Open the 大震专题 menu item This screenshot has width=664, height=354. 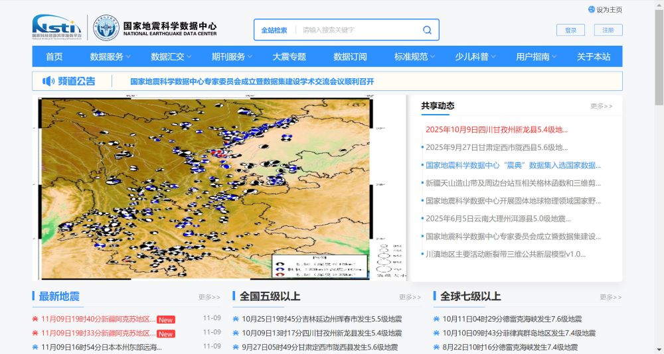click(x=290, y=57)
